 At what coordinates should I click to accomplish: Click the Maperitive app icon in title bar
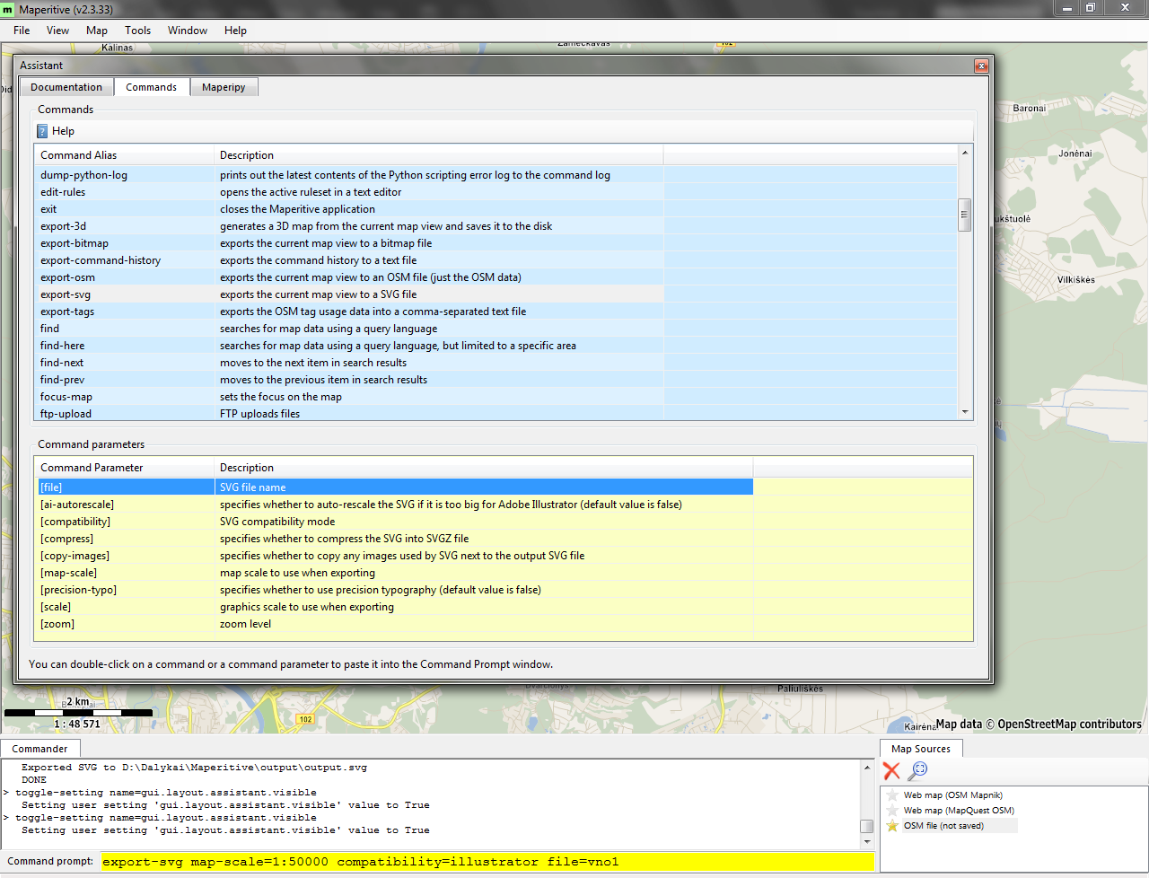coord(8,9)
